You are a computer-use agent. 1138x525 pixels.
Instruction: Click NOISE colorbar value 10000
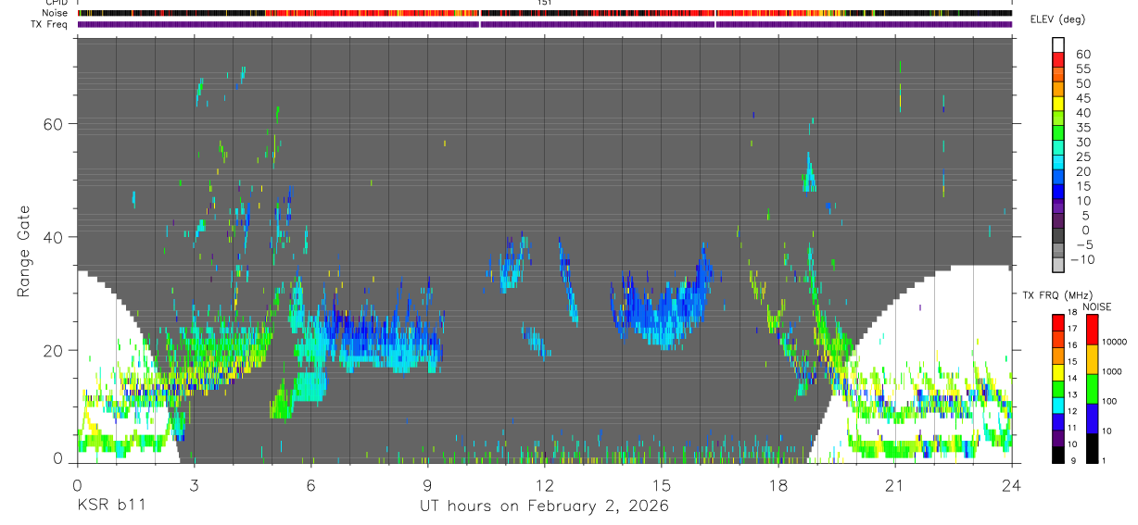(1114, 343)
